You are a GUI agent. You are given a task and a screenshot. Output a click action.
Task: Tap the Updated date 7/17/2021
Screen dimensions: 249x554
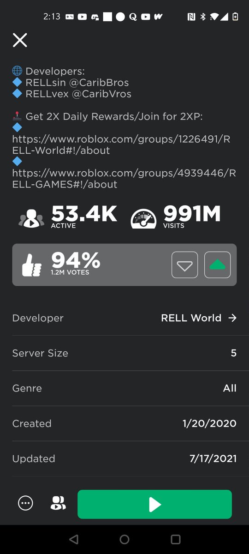[213, 458]
